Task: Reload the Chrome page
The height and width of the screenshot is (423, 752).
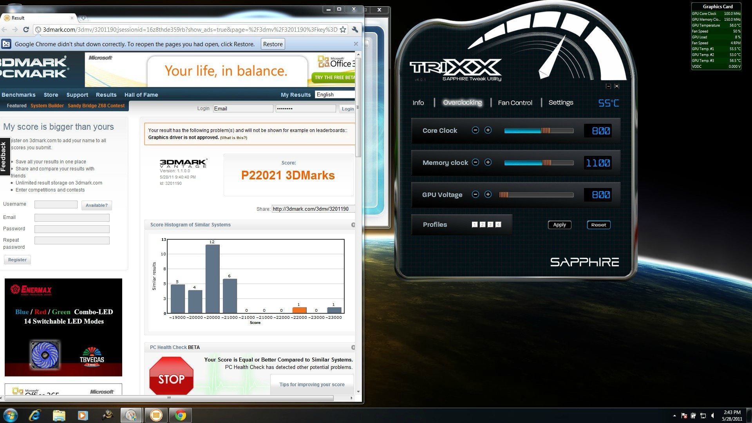Action: click(26, 29)
